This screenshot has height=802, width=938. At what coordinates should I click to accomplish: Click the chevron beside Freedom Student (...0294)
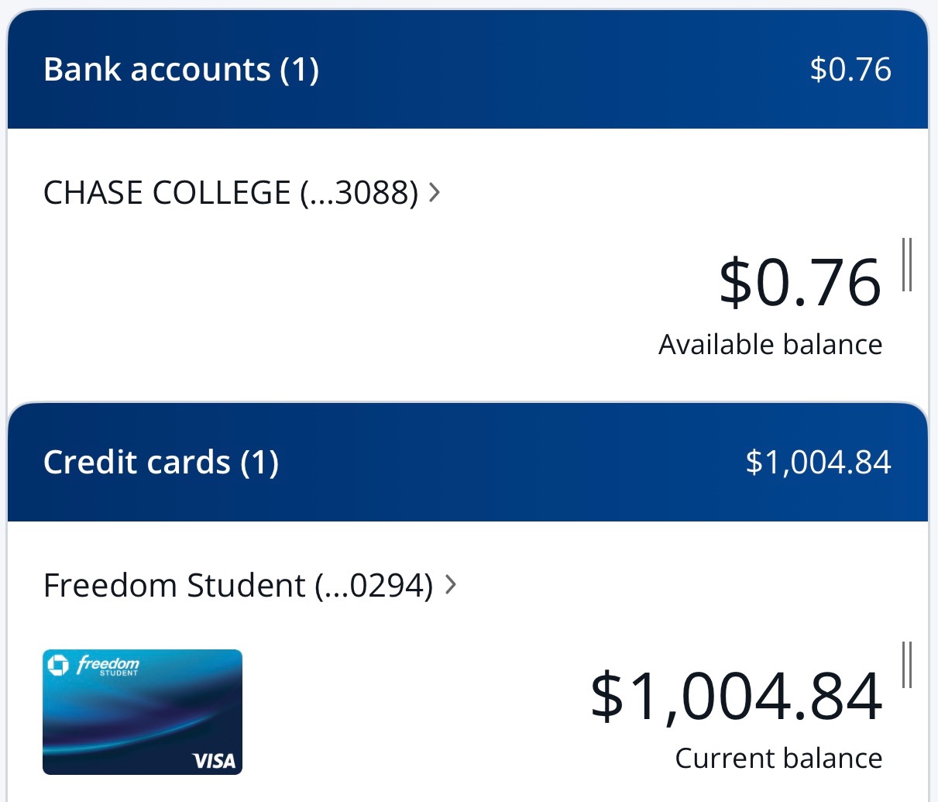[451, 584]
